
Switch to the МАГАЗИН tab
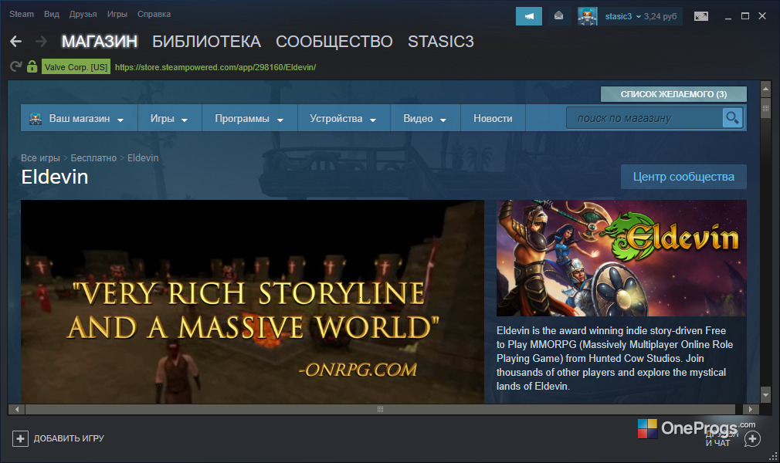coord(100,41)
